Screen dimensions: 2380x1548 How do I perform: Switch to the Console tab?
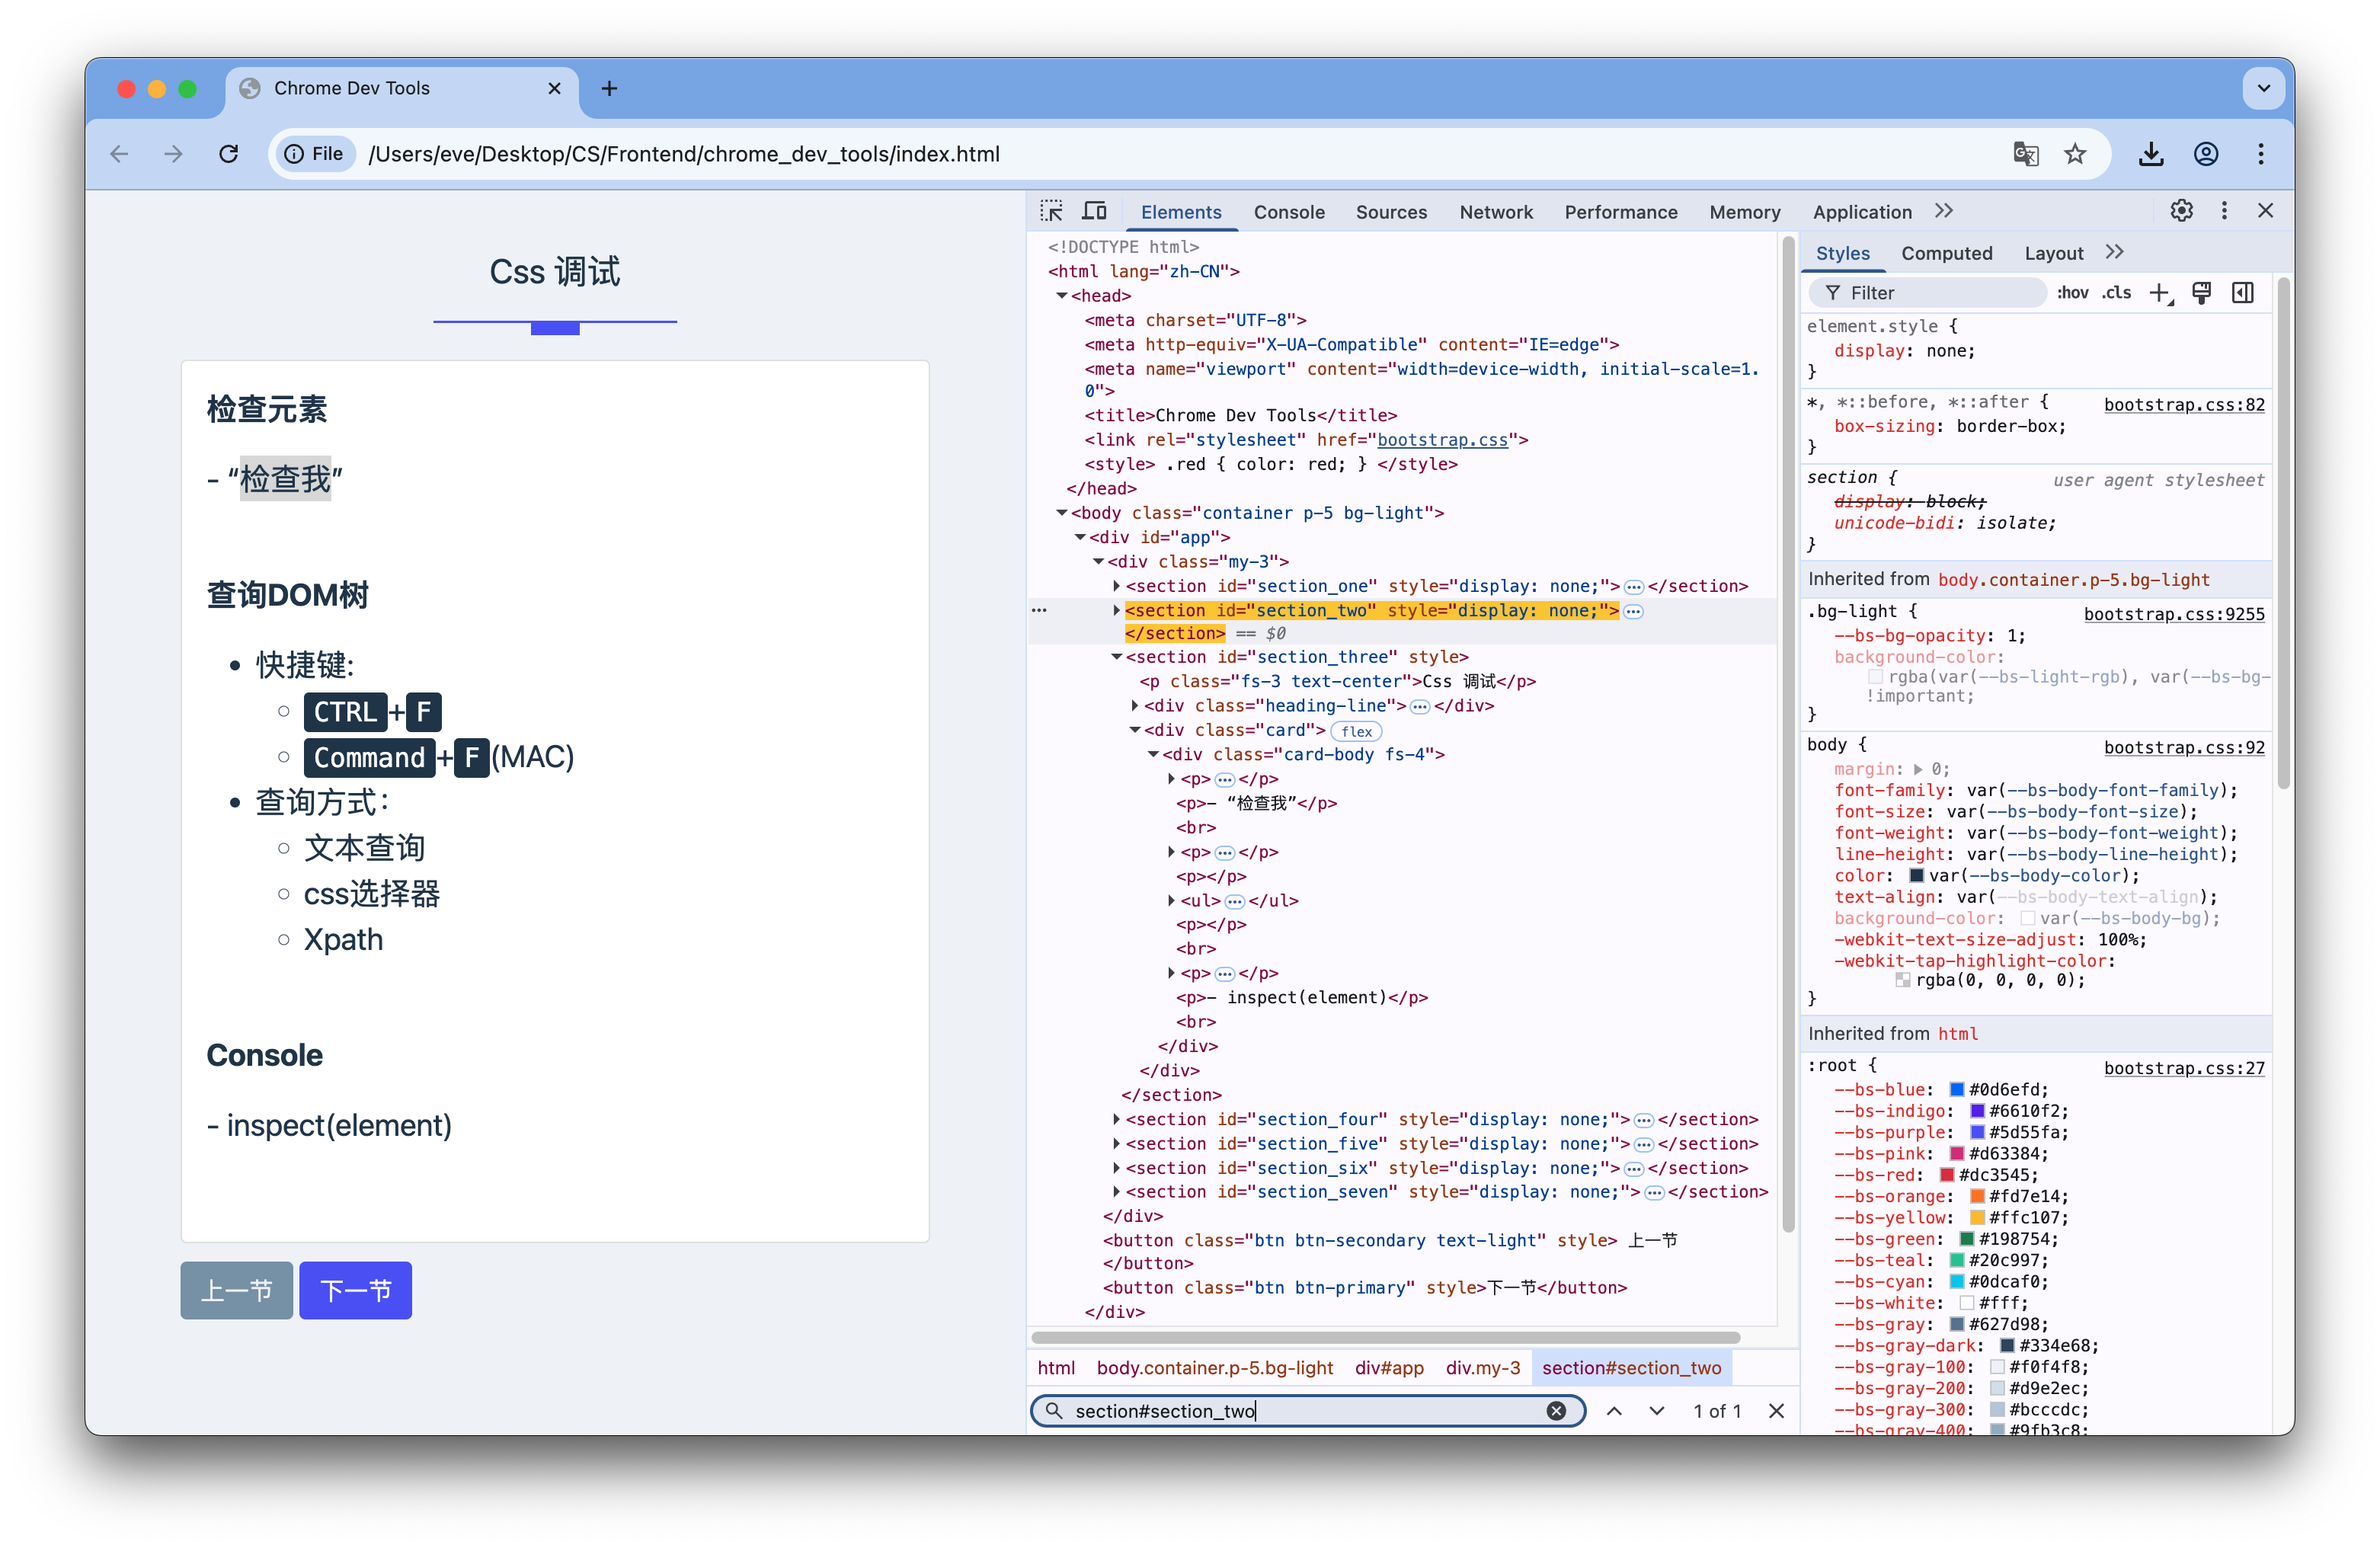click(x=1288, y=212)
